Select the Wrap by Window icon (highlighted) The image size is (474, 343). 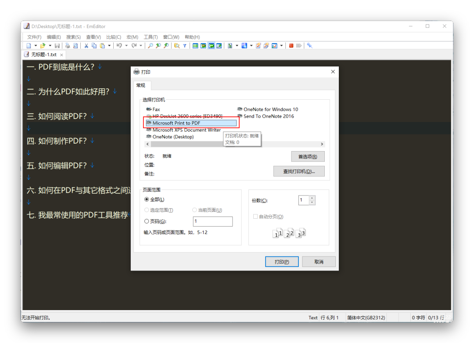coord(211,46)
